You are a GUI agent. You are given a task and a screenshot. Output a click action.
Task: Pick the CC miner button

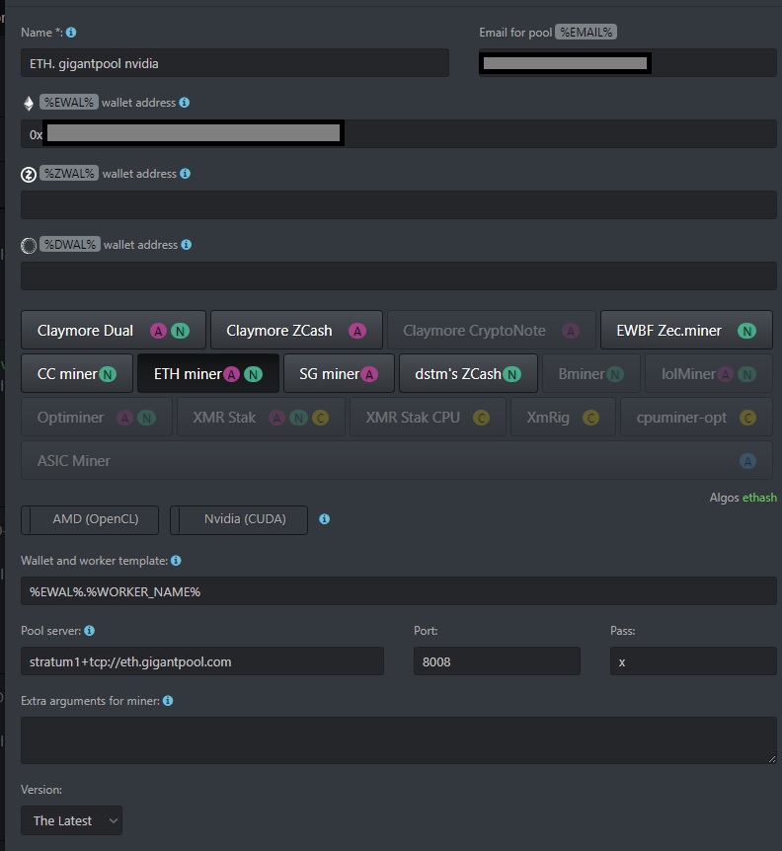[x=76, y=374]
